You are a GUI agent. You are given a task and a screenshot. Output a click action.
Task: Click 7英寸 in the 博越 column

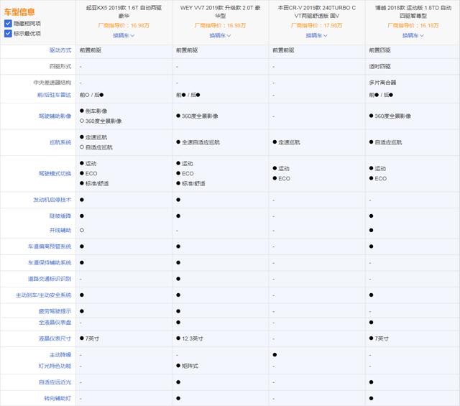point(379,338)
